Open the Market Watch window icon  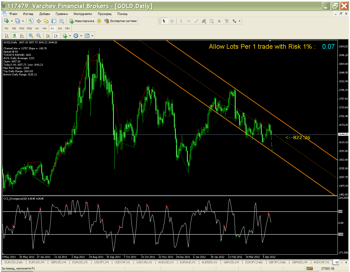(31, 21)
